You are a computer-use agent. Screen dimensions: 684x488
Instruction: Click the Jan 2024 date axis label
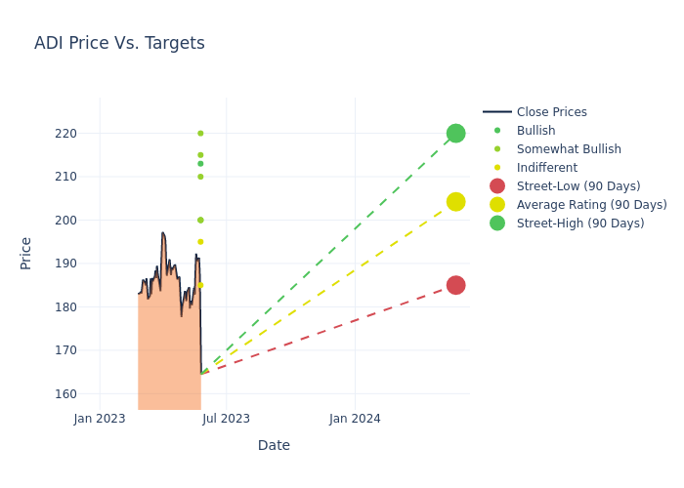355,419
